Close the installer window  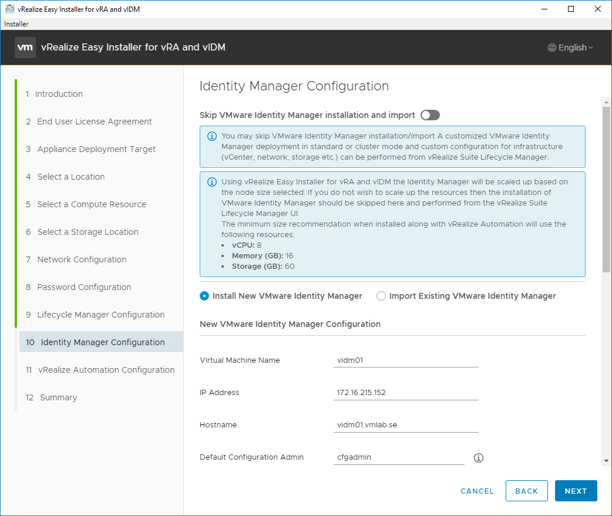(597, 9)
